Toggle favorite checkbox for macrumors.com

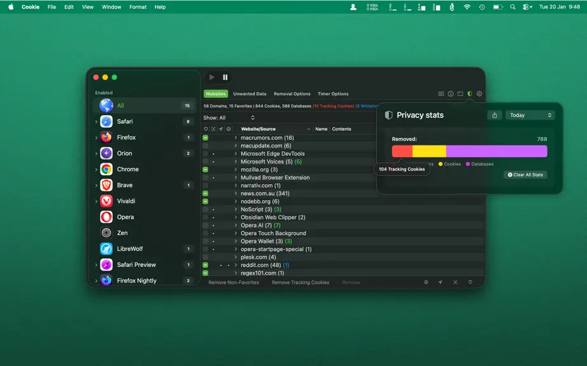coord(205,138)
